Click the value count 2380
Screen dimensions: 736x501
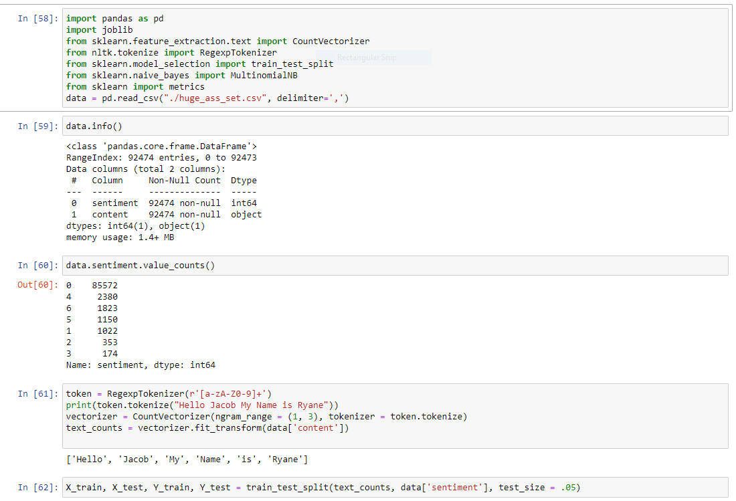click(x=108, y=297)
